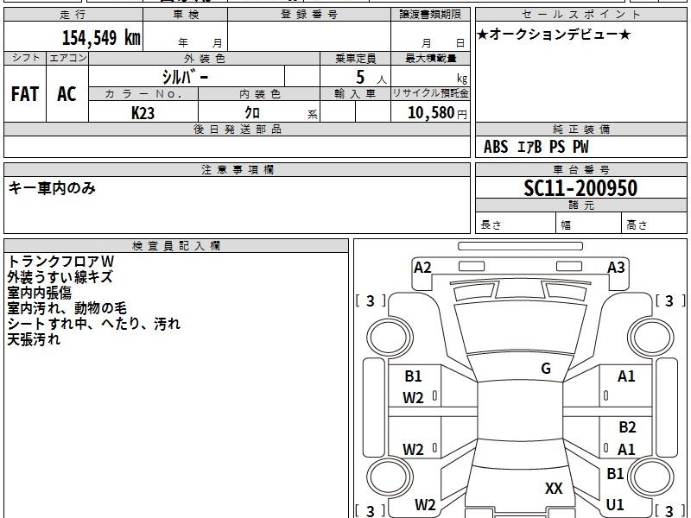Click the 純正装備 header
This screenshot has width=691, height=518.
tap(580, 129)
